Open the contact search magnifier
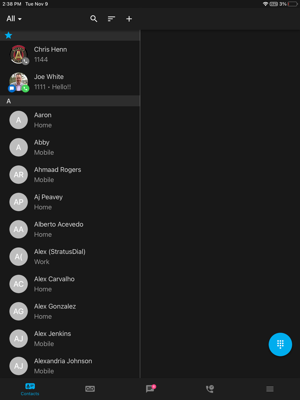300x400 pixels. [94, 19]
